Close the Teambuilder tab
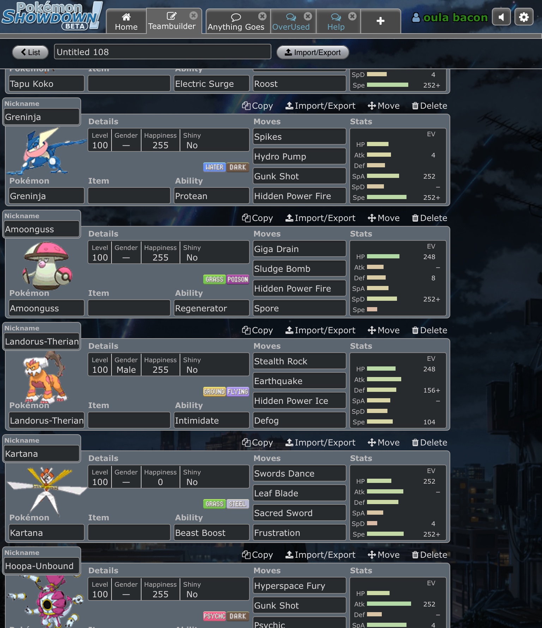542x628 pixels. point(193,16)
